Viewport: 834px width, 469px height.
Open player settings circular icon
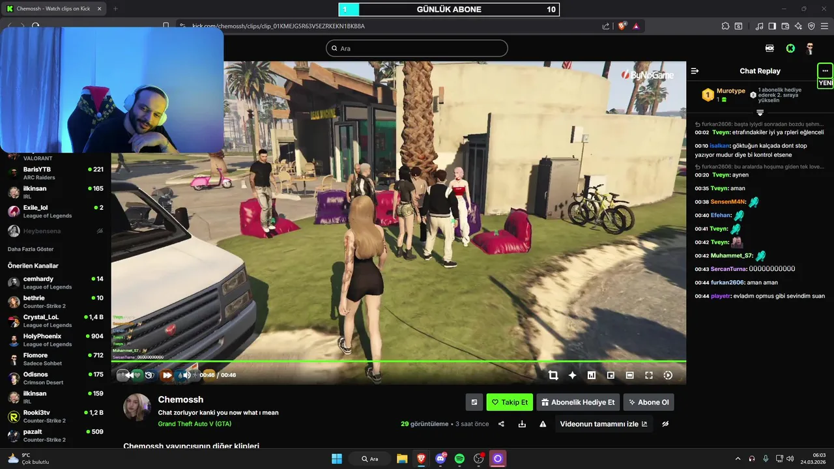(x=668, y=375)
